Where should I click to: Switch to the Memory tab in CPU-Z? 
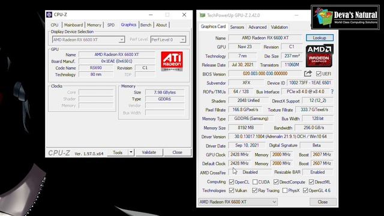[94, 25]
